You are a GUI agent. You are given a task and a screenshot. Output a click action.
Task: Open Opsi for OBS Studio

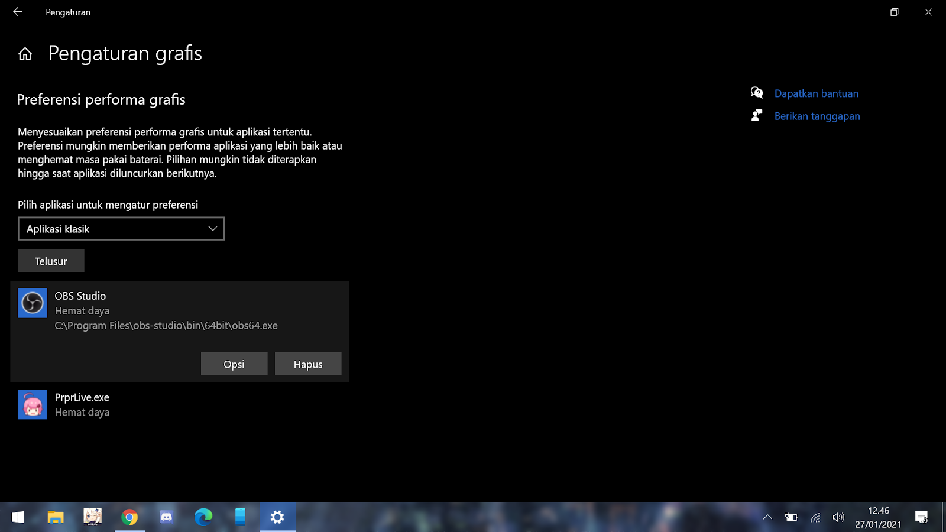pos(234,364)
